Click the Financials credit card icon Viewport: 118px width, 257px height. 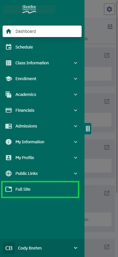[x=9, y=110]
